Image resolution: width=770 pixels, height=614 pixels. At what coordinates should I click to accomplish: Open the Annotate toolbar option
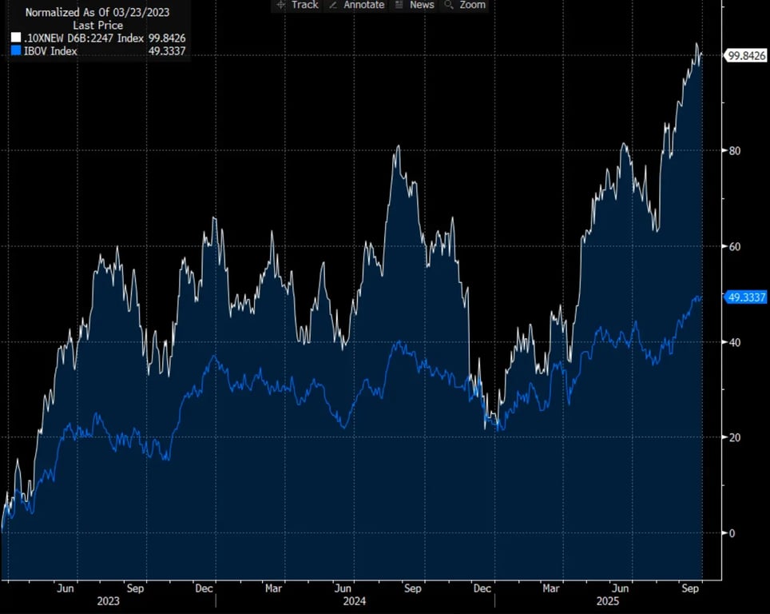pyautogui.click(x=363, y=5)
